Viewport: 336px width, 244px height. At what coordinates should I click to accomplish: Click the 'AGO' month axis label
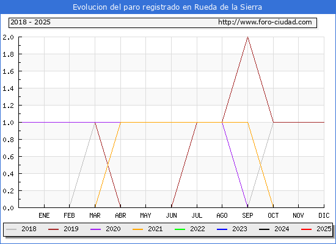click(x=222, y=215)
